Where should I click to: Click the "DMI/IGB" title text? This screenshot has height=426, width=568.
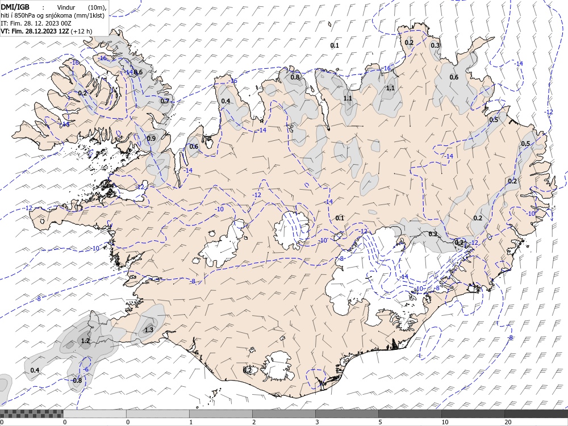click(15, 6)
